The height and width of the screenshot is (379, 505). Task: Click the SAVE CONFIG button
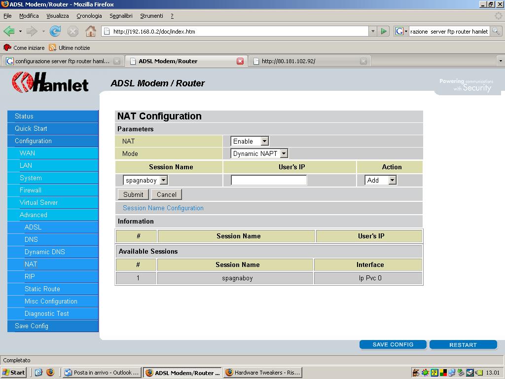(x=393, y=344)
